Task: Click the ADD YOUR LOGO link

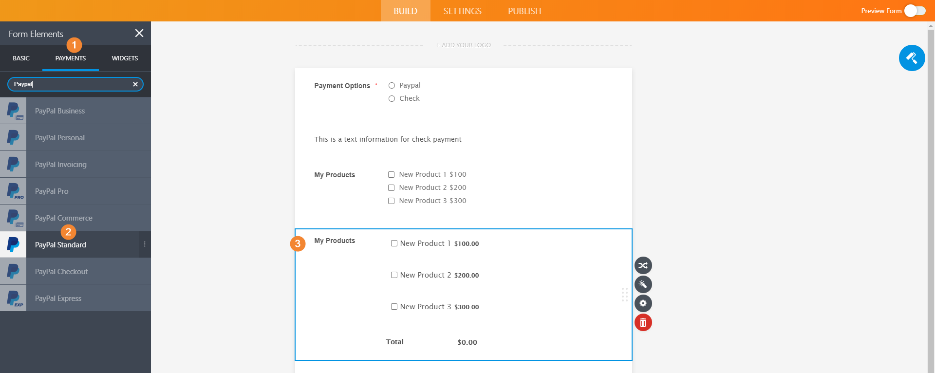Action: pos(463,45)
